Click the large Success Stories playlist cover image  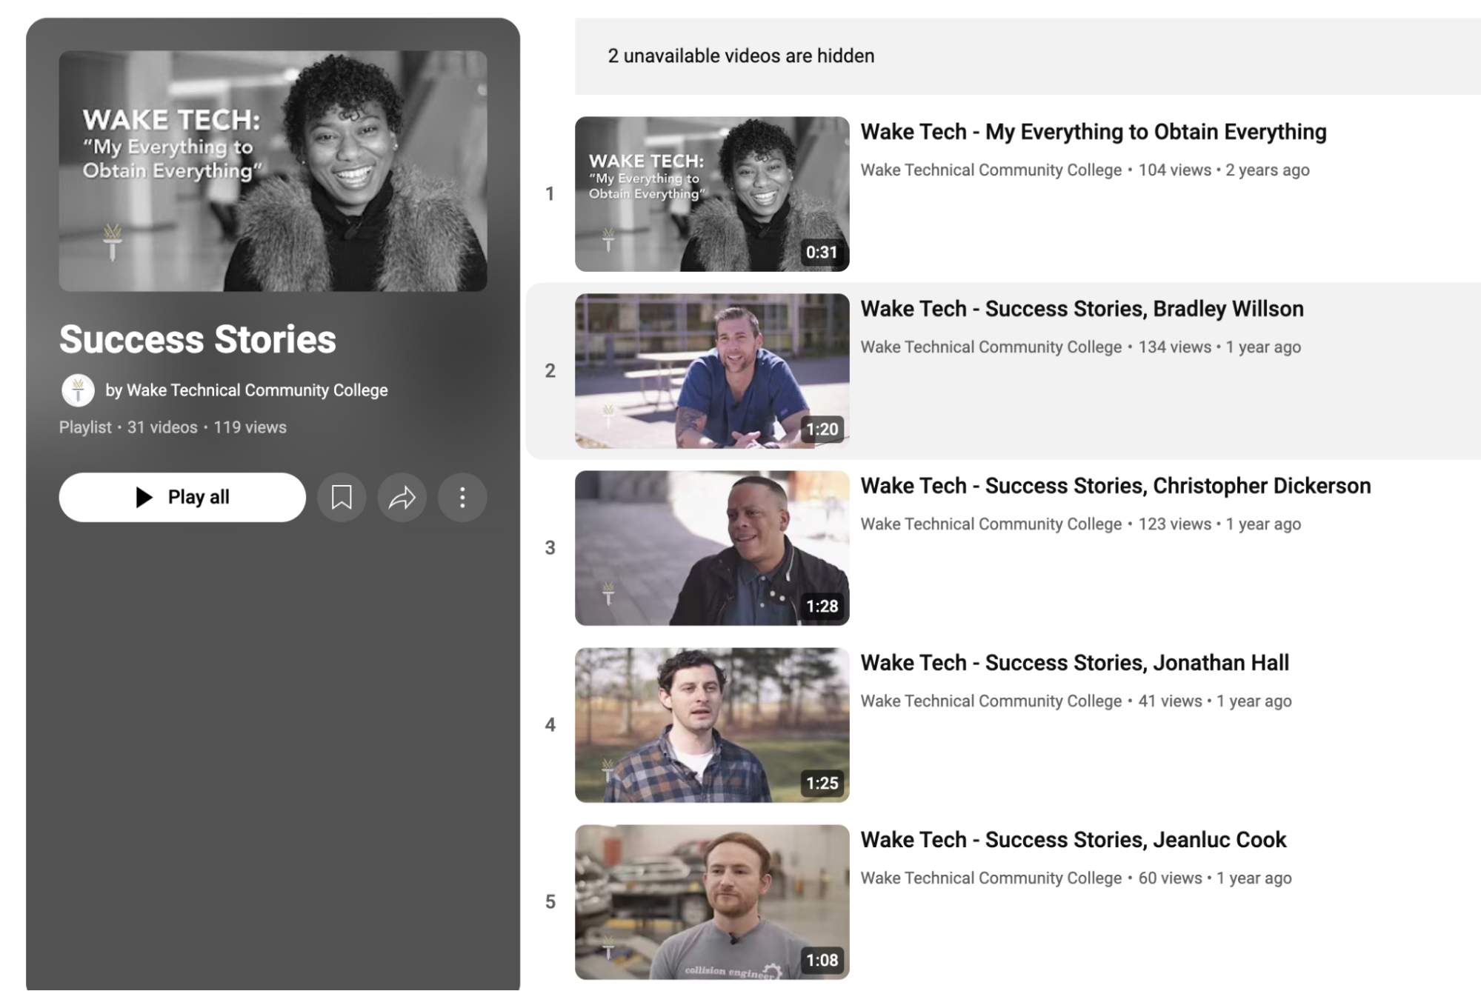coord(273,171)
